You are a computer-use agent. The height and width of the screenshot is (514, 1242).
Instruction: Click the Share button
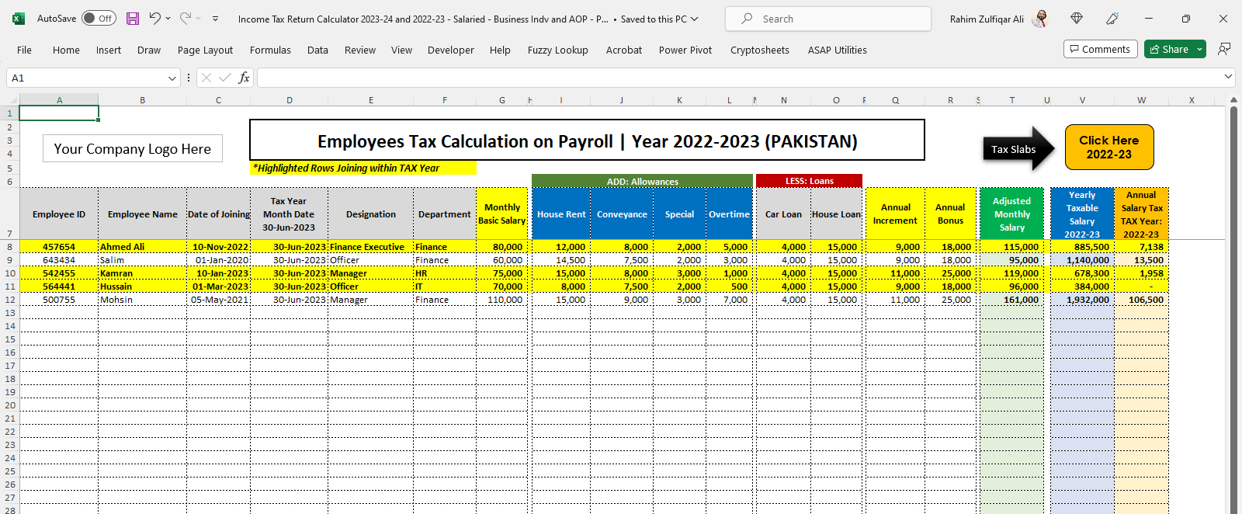(1169, 49)
